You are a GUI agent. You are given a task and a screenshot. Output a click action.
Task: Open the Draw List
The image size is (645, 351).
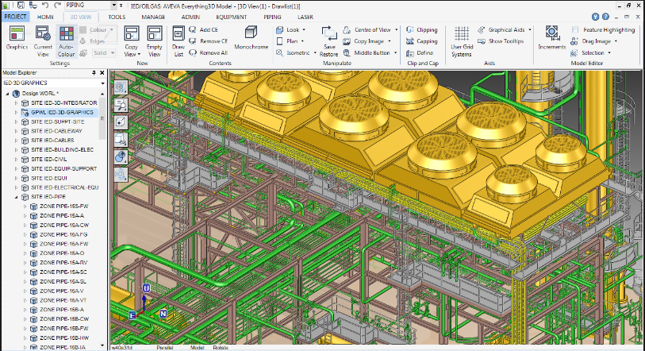[179, 41]
